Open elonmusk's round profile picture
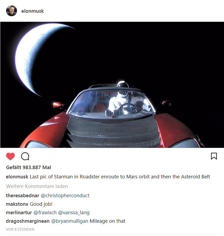This screenshot has height=236, width=224. coord(12,11)
